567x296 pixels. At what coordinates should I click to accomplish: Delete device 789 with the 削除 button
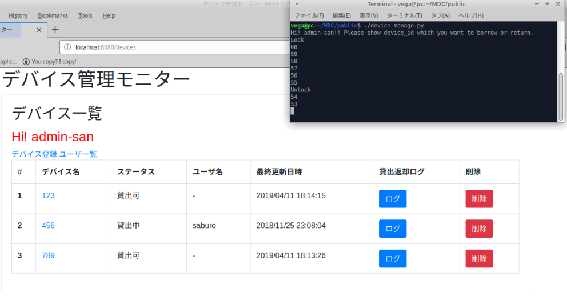point(479,259)
